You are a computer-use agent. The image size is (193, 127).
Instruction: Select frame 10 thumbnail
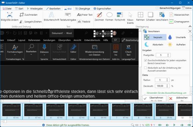(185, 111)
